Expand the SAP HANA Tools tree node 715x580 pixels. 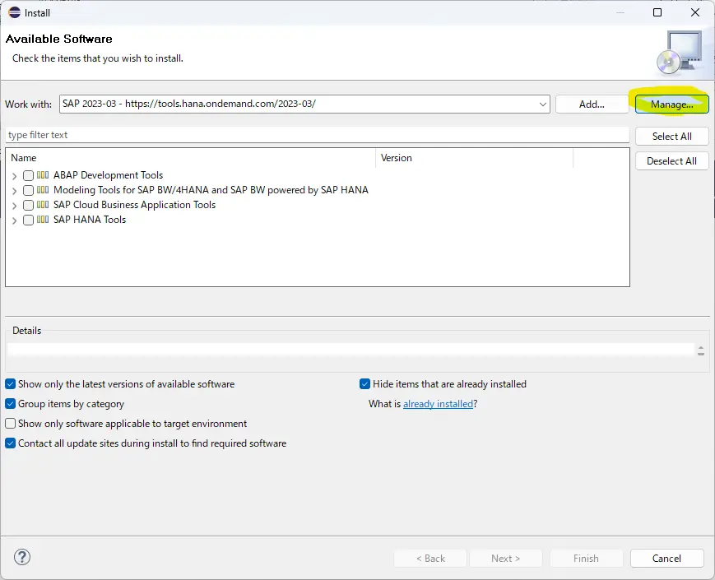click(14, 220)
